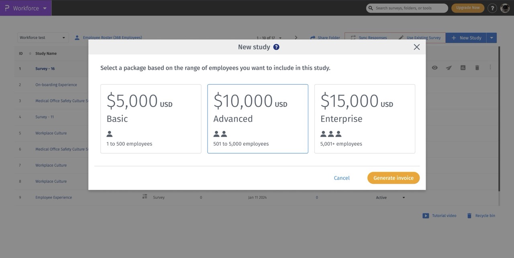Click the New study help question-mark icon
514x258 pixels.
[276, 47]
